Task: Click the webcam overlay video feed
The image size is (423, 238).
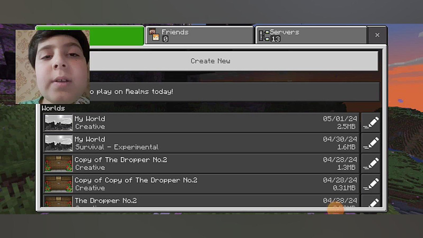Action: coord(53,67)
